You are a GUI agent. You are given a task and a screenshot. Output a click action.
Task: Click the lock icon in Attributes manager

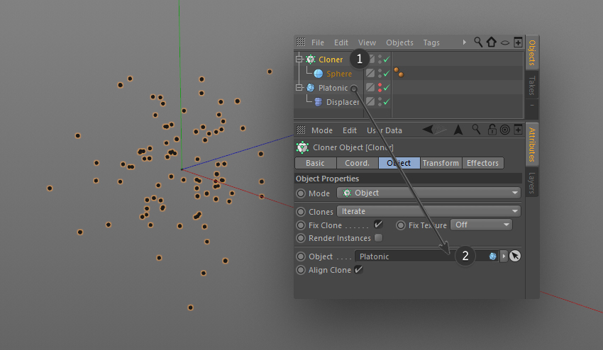point(492,130)
